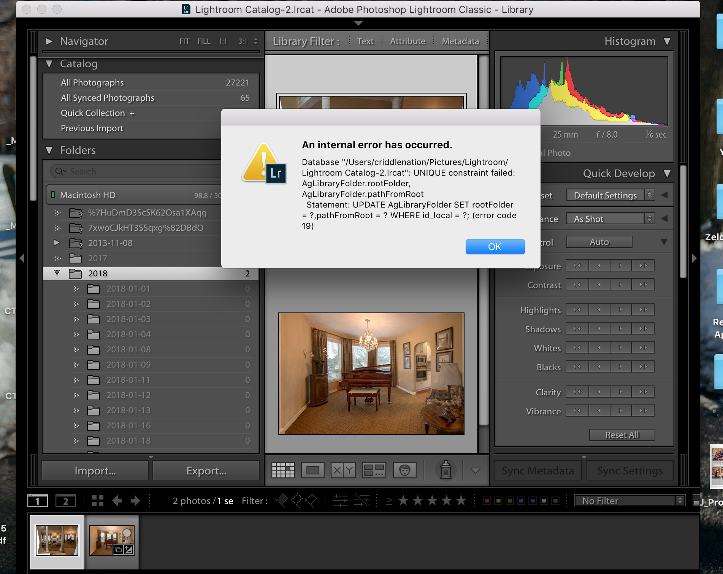Toggle flagged filter flag icon

[x=282, y=501]
